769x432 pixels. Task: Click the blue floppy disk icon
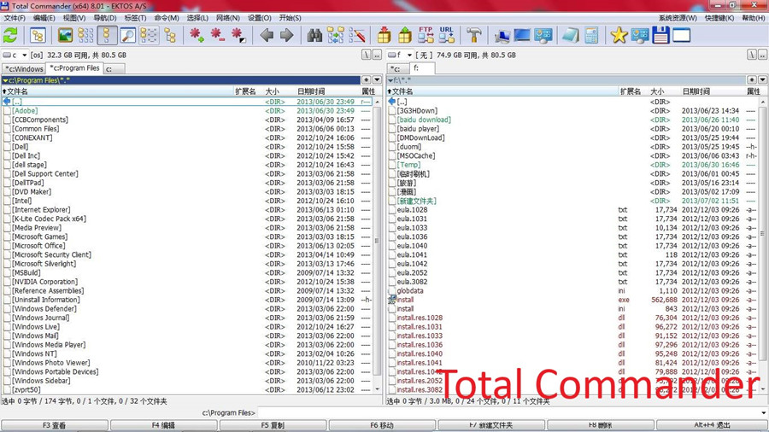point(660,35)
